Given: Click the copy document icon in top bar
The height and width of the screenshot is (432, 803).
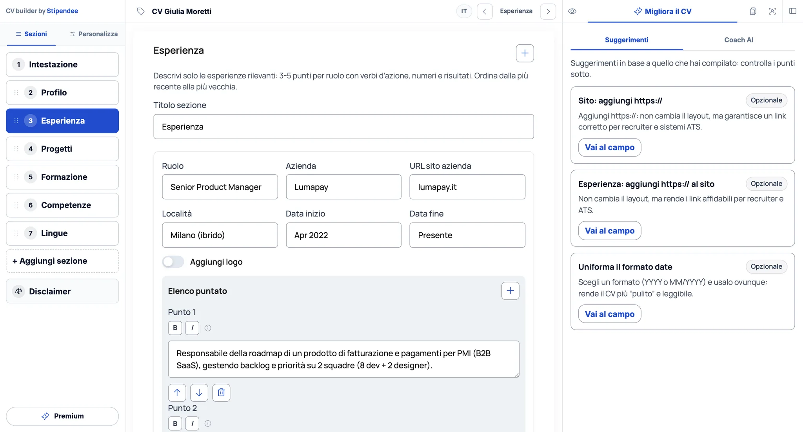Looking at the screenshot, I should point(753,11).
